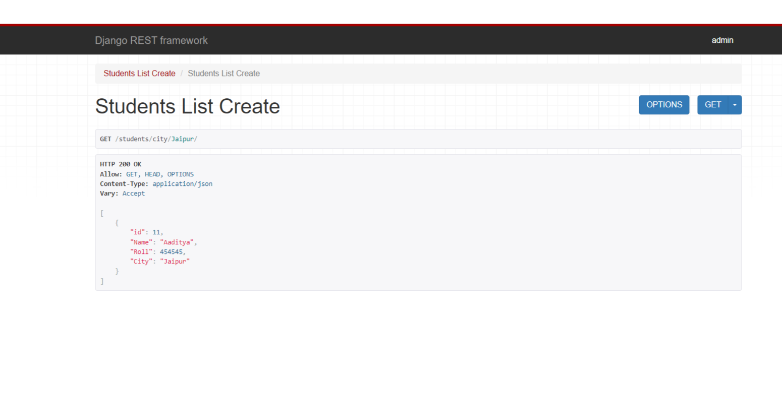The width and height of the screenshot is (782, 398).
Task: Click the Accept value in Vary header
Action: [133, 193]
